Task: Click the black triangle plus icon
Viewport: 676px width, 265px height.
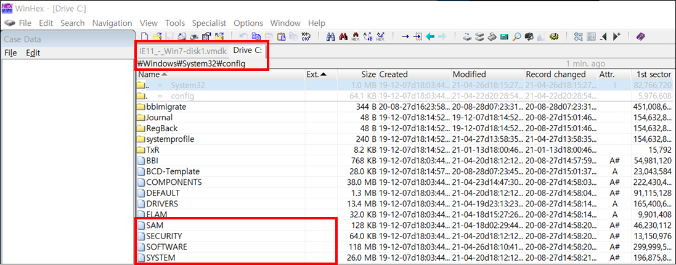Action: click(617, 36)
